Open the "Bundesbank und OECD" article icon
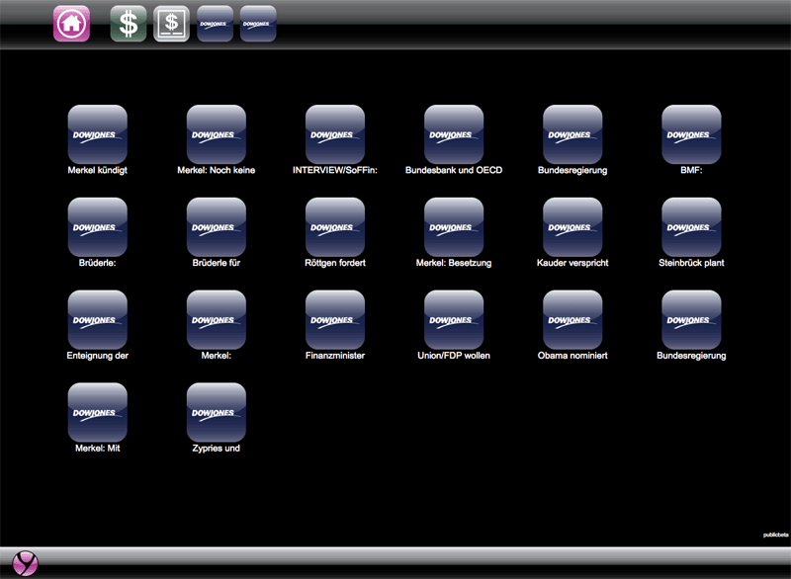Image resolution: width=791 pixels, height=579 pixels. click(454, 134)
